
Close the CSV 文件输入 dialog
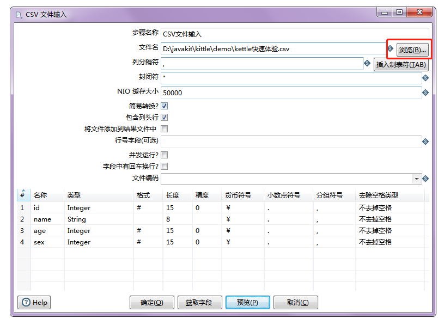click(419, 13)
